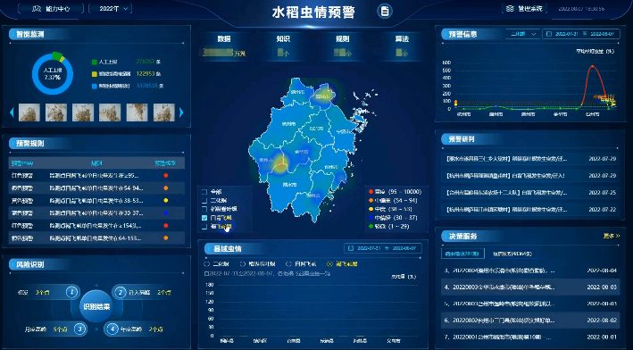The width and height of the screenshot is (633, 350).
Task: Check the 全部 checkbox in map filter
Action: coord(204,192)
